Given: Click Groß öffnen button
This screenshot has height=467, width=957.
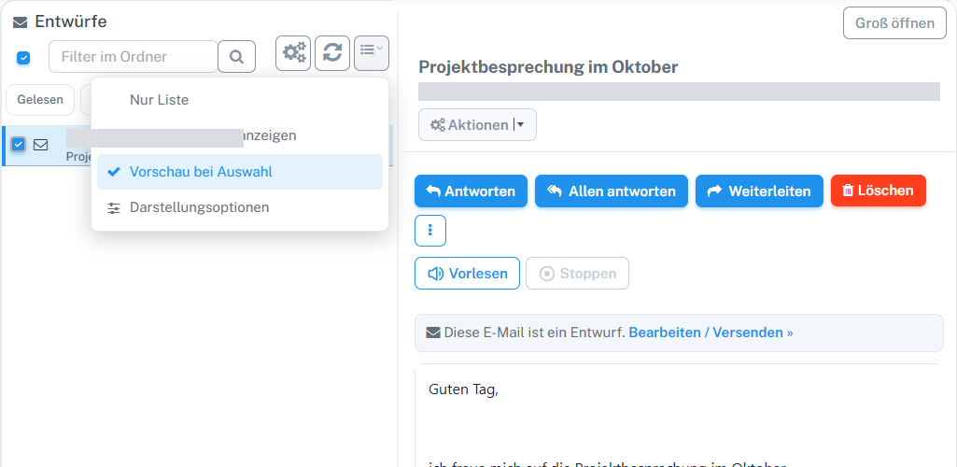Looking at the screenshot, I should click(894, 23).
